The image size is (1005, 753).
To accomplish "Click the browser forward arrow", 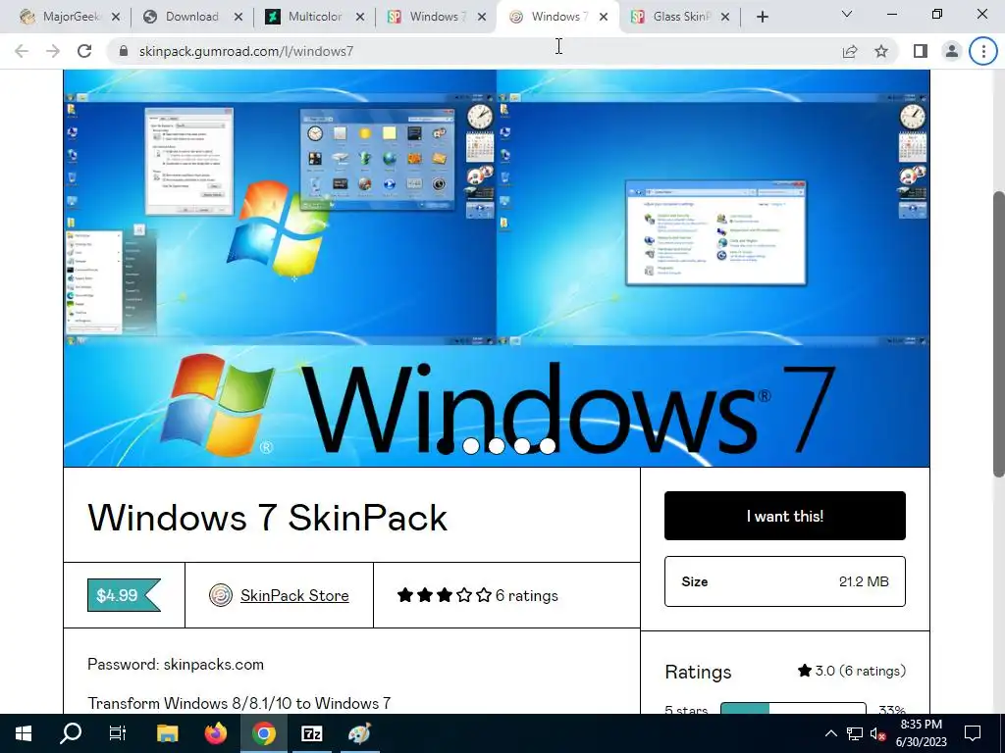I will [53, 51].
